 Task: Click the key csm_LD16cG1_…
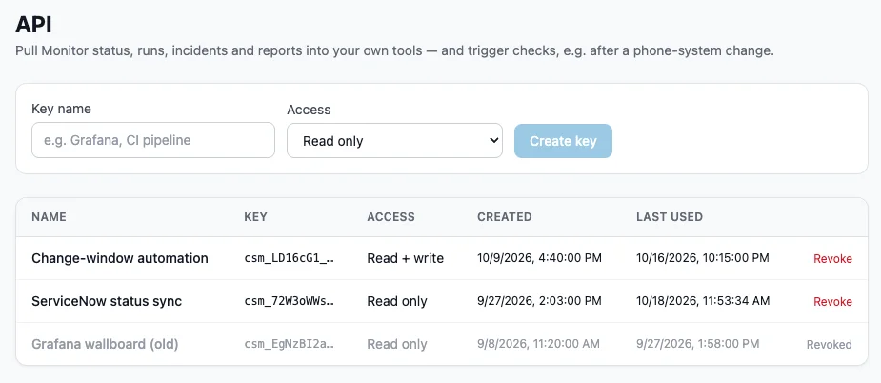tap(290, 259)
